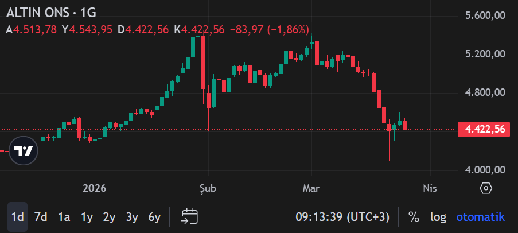This screenshot has width=518, height=233.
Task: Open timezone menu showing UTC+3 clock
Action: 342,217
